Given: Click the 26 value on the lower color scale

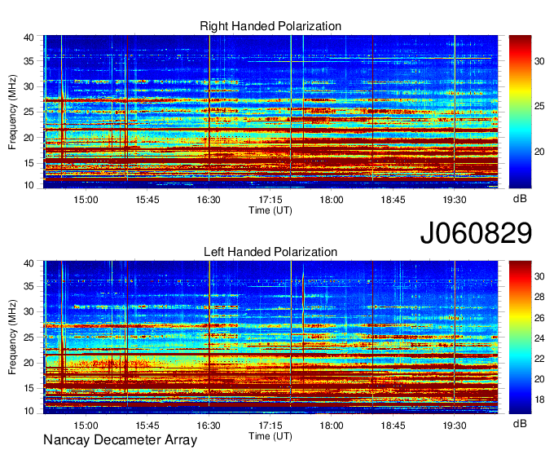Looking at the screenshot, I should pos(539,318).
